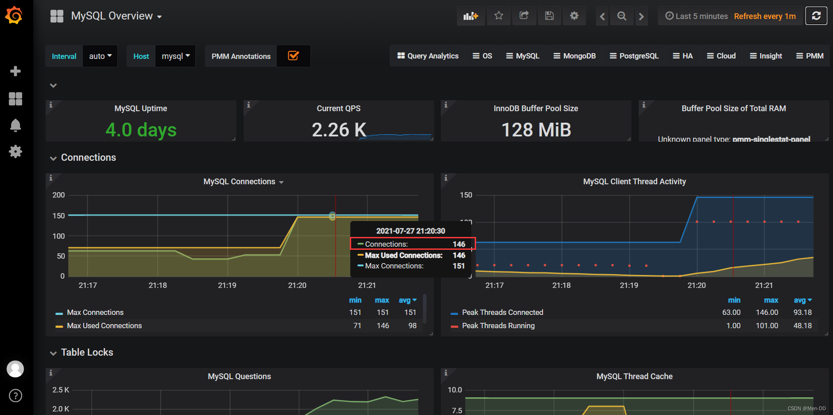Open the Configuration gear in sidebar
The image size is (833, 415).
(x=15, y=151)
